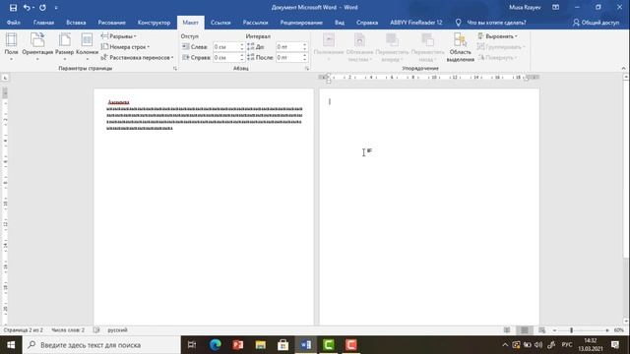
Task: Open the ABBYY FineReader 12 tab
Action: point(415,23)
